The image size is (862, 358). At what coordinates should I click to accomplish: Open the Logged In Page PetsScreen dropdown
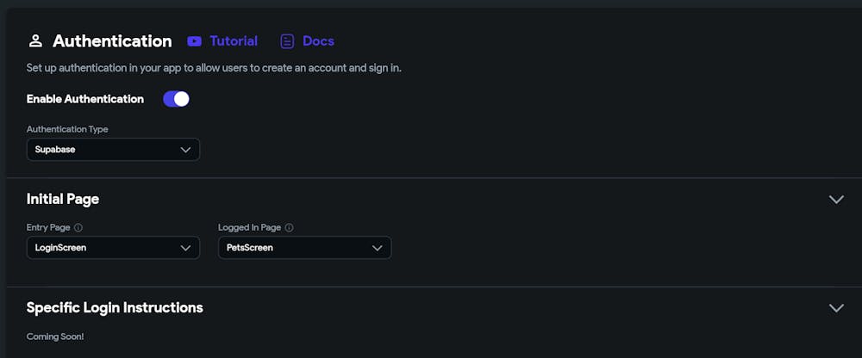pyautogui.click(x=304, y=248)
